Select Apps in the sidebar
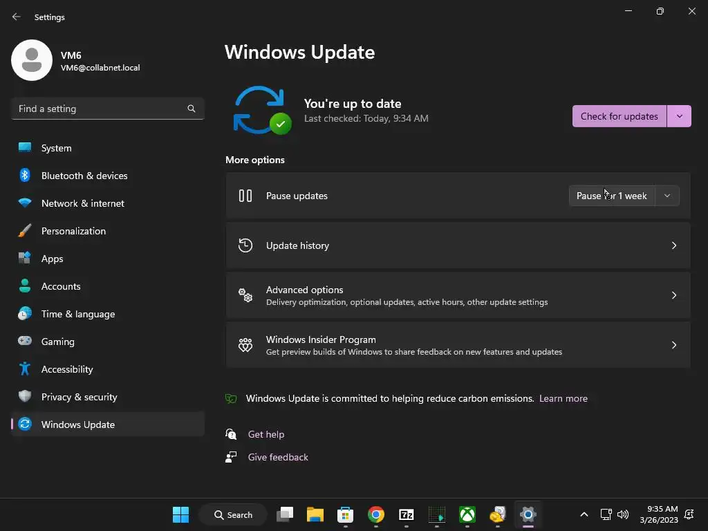Screen dimensions: 708x531 (107, 259)
